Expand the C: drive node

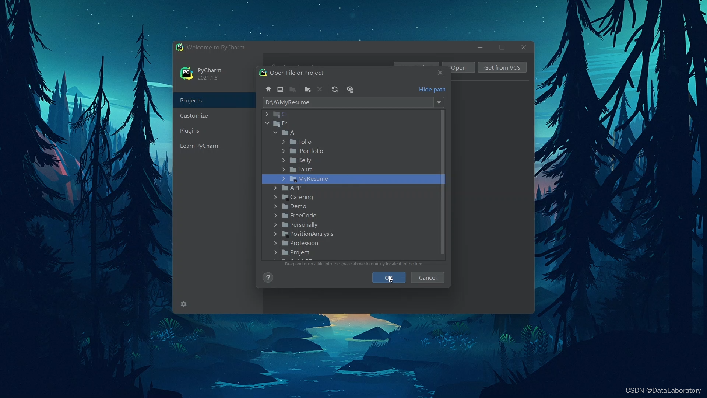click(x=267, y=114)
